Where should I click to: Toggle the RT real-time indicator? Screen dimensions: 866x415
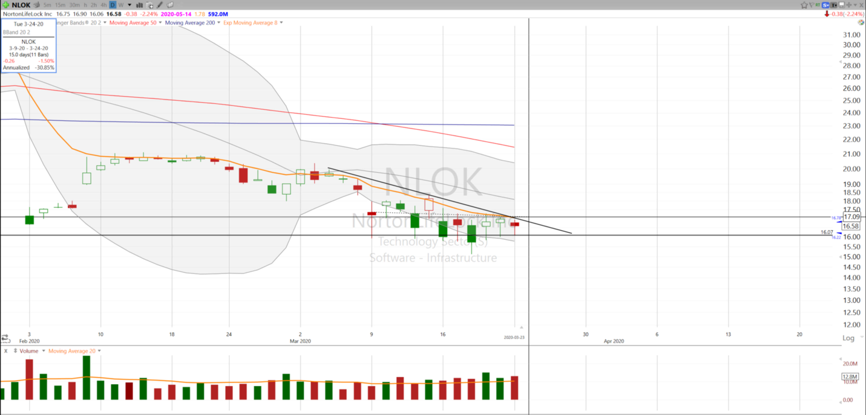point(818,5)
